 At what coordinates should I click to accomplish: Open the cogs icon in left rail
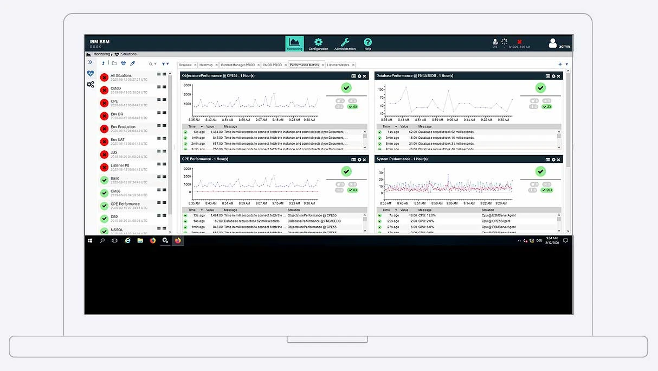pos(90,84)
